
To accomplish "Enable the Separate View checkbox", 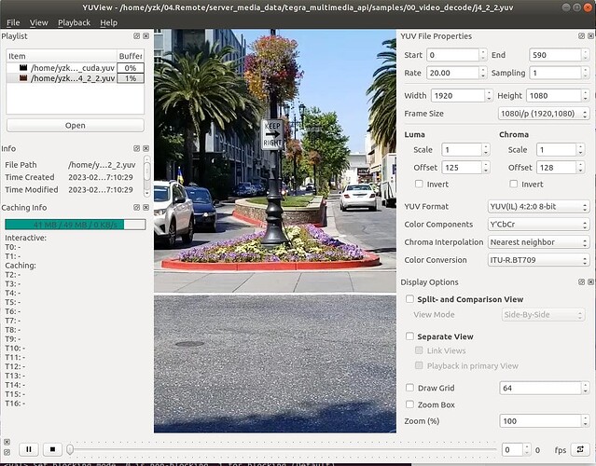I will tap(409, 336).
